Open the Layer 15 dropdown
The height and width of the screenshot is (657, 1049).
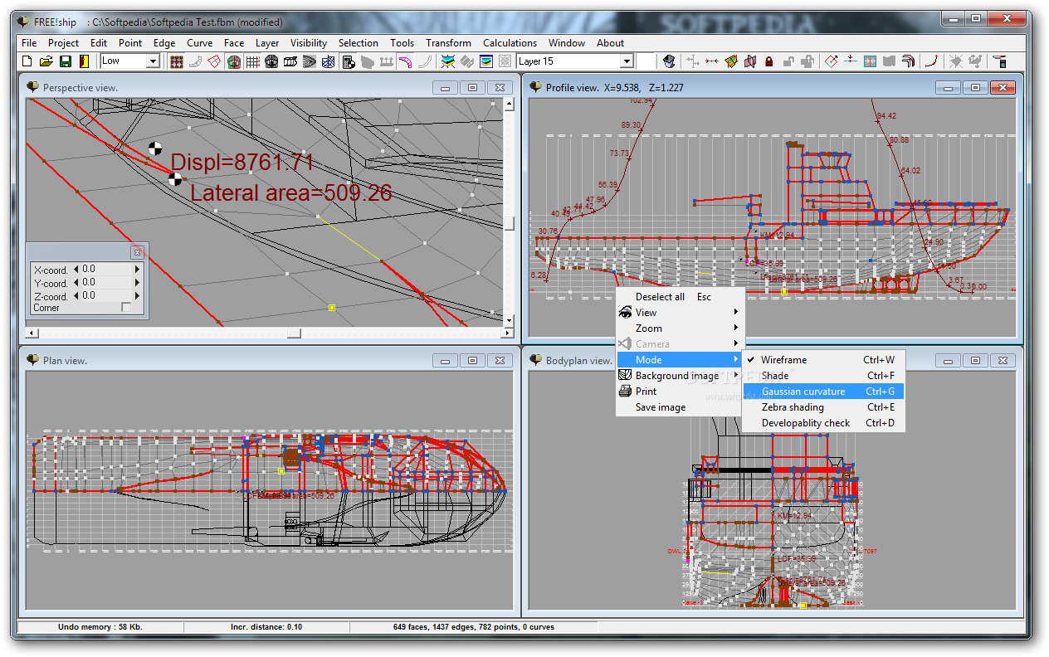point(627,61)
